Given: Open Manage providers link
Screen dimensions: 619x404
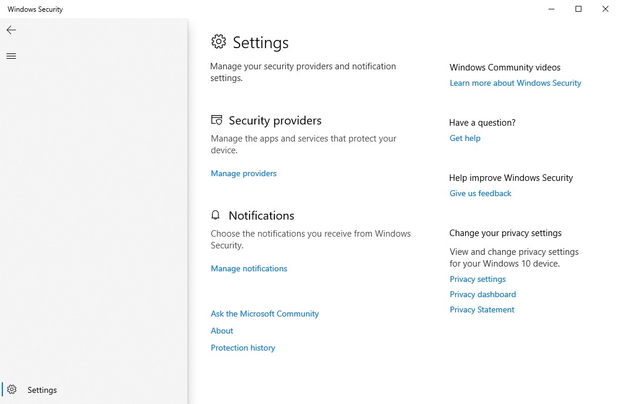Looking at the screenshot, I should (244, 173).
